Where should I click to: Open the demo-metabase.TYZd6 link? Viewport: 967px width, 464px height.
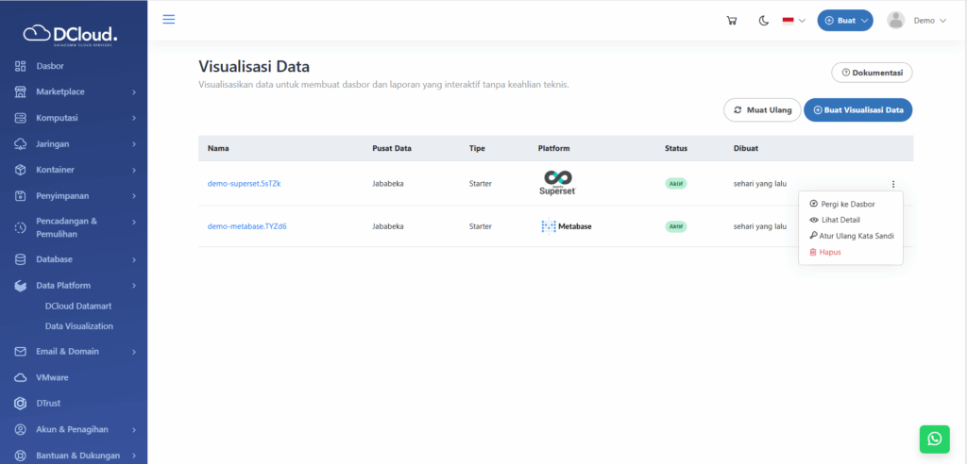[x=247, y=226]
